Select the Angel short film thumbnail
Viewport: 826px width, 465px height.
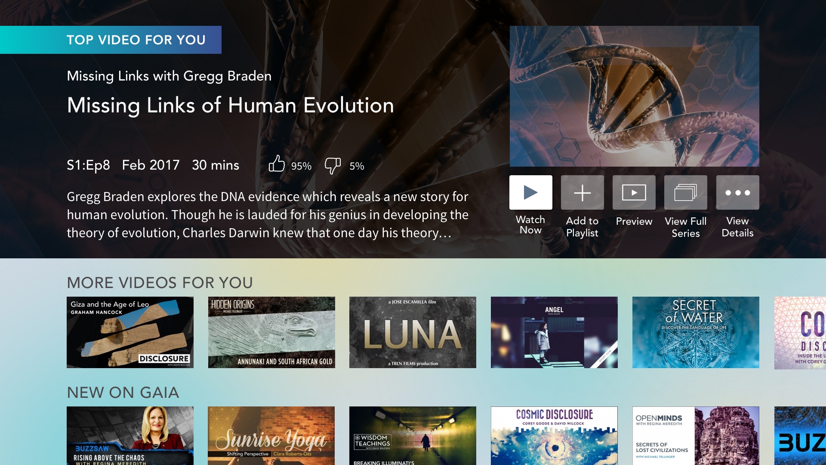click(554, 332)
